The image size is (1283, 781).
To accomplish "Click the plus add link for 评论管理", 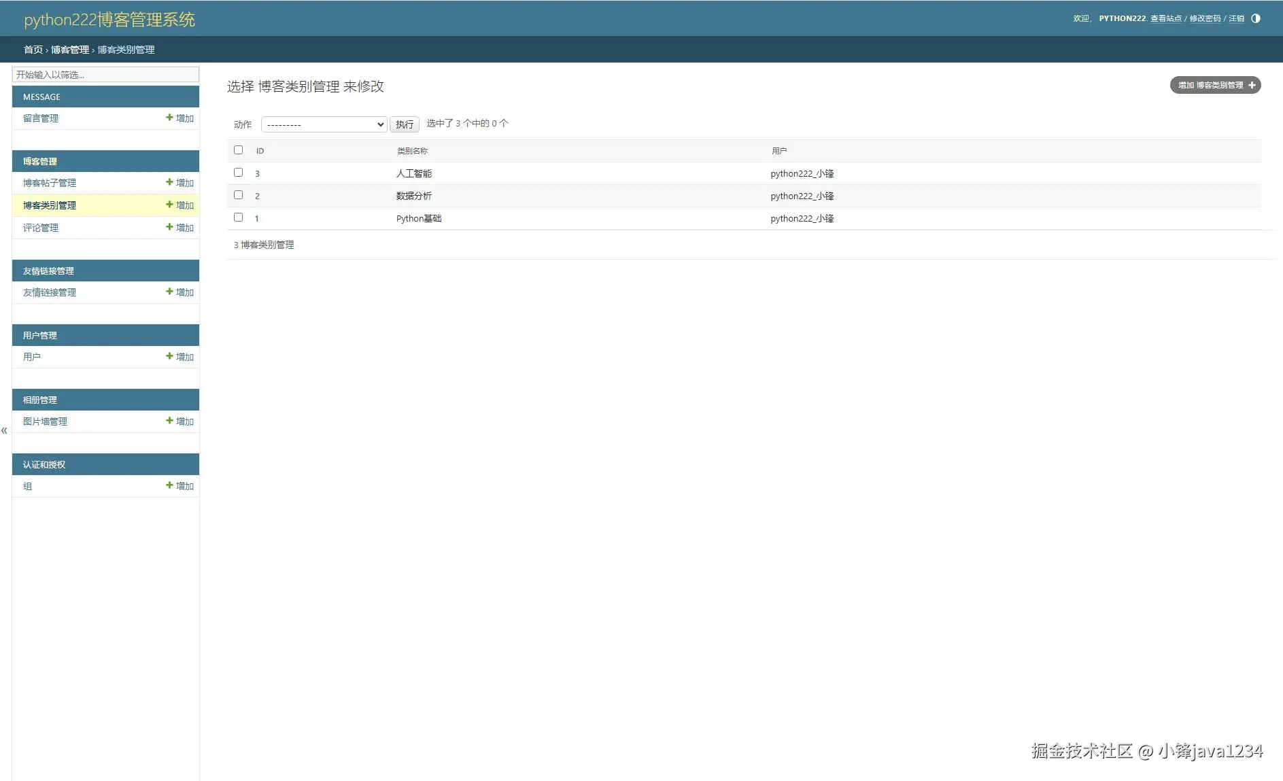I will tap(179, 228).
